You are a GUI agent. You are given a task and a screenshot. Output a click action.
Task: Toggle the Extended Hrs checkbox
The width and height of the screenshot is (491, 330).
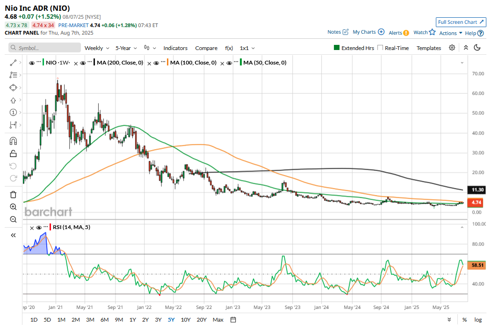point(337,48)
